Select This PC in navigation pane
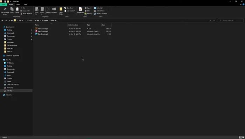245x139 pixels. [x=8, y=60]
